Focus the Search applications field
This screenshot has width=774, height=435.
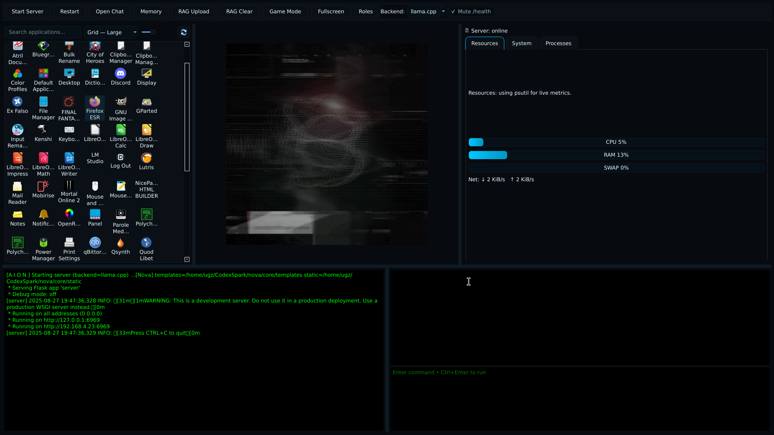(x=43, y=32)
